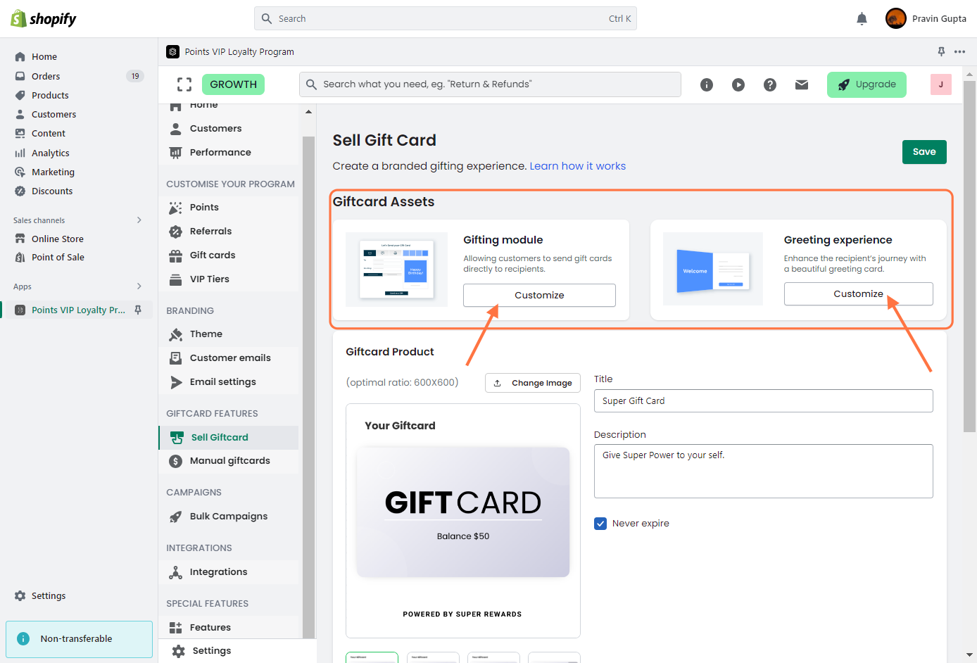This screenshot has height=663, width=977.
Task: Select the first giftcard design thumbnail
Action: click(x=372, y=657)
